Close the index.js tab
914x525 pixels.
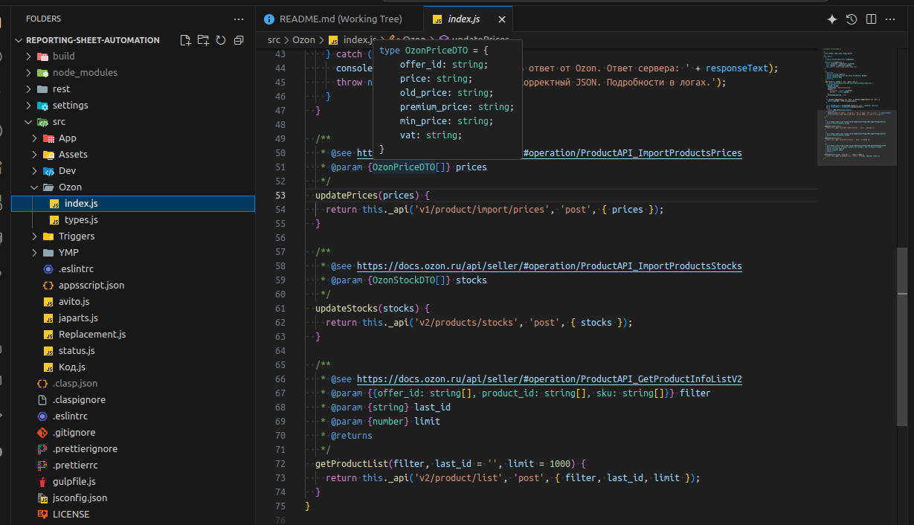tap(502, 19)
